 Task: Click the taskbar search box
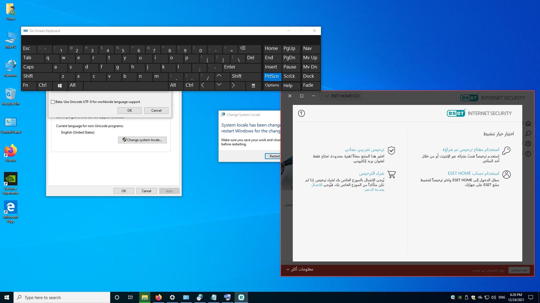coord(62,297)
